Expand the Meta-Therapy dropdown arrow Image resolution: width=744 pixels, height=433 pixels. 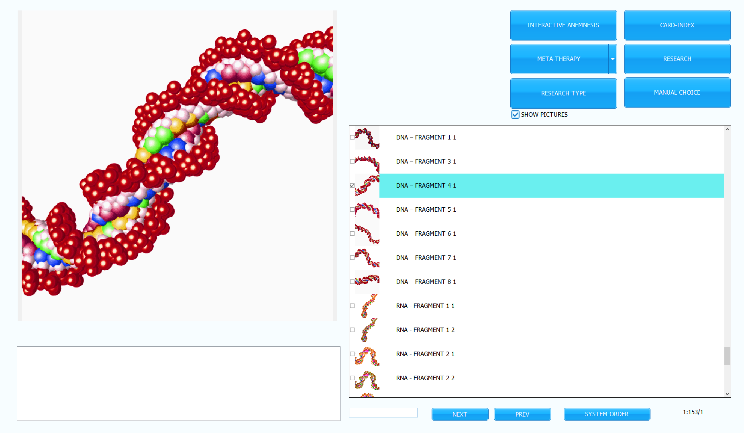tap(612, 59)
